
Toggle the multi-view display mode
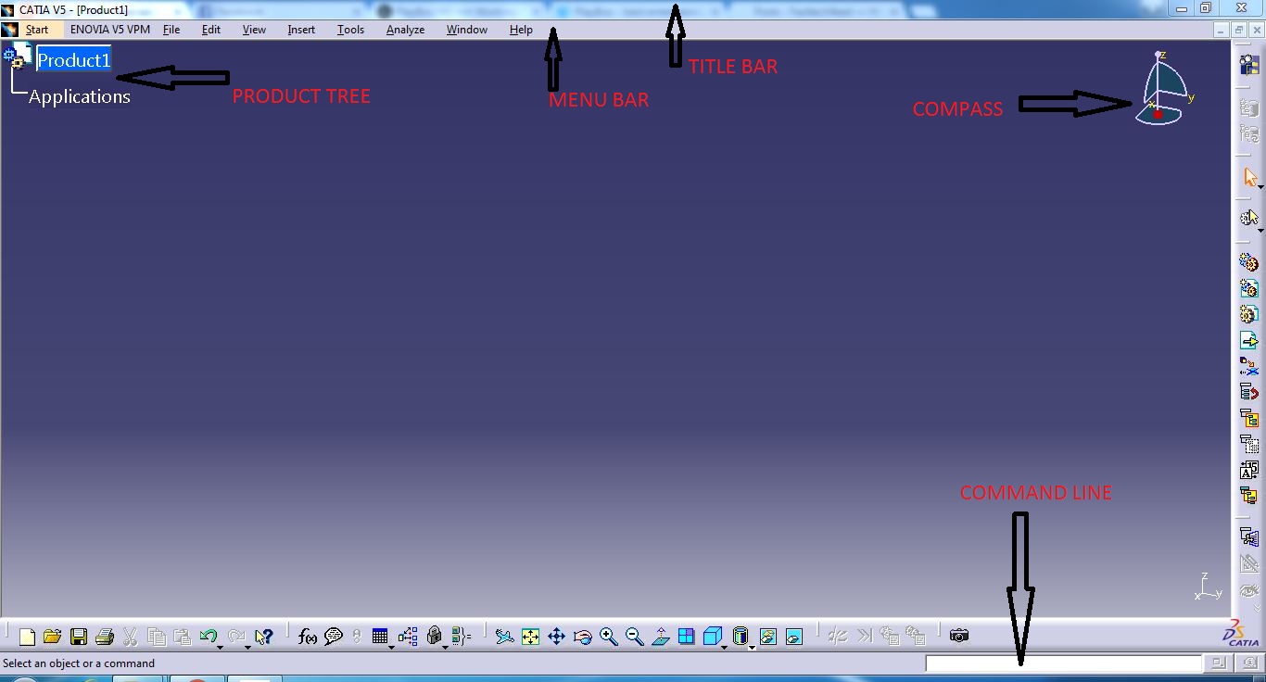[x=687, y=637]
